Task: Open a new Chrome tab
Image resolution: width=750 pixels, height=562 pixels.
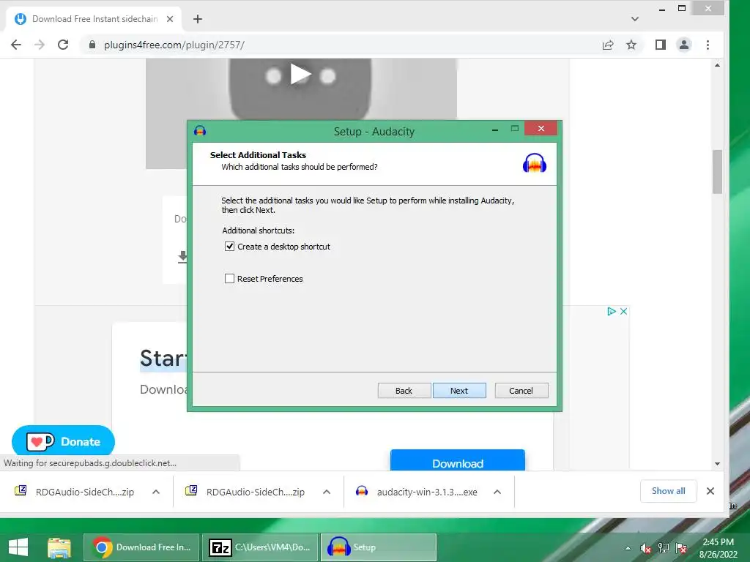Action: (198, 19)
